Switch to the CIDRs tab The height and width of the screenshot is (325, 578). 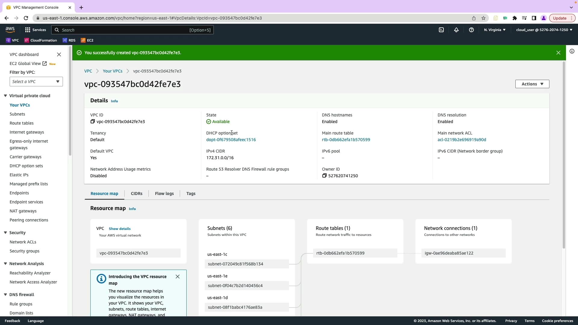click(136, 193)
